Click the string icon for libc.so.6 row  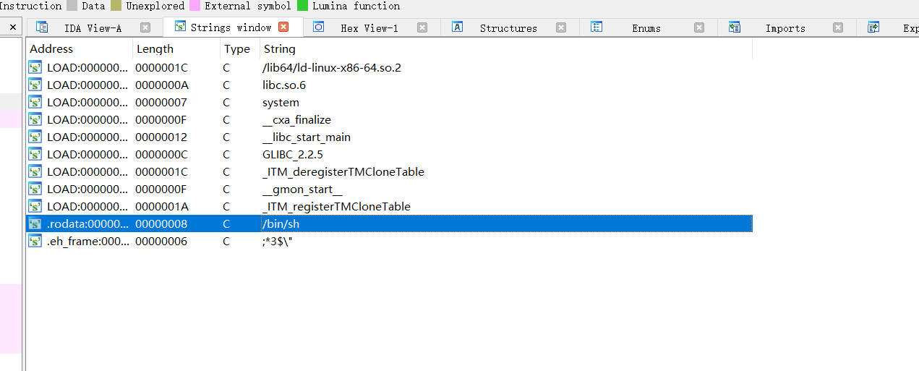35,85
